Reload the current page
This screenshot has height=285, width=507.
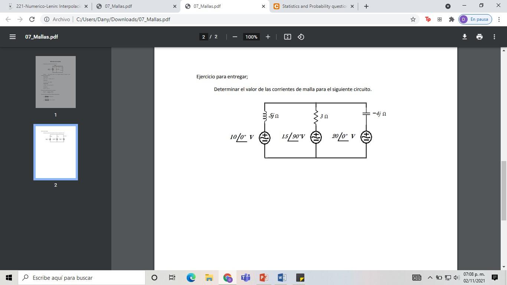(32, 19)
